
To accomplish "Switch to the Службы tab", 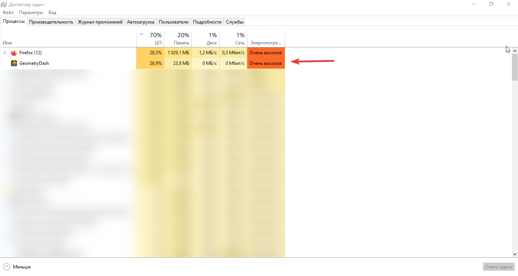I will (x=235, y=22).
